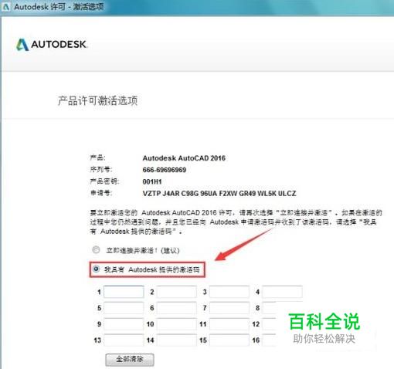Select the 立即连接并激活 (建议) radio button
Screen dimensions: 394x369
tap(96, 250)
